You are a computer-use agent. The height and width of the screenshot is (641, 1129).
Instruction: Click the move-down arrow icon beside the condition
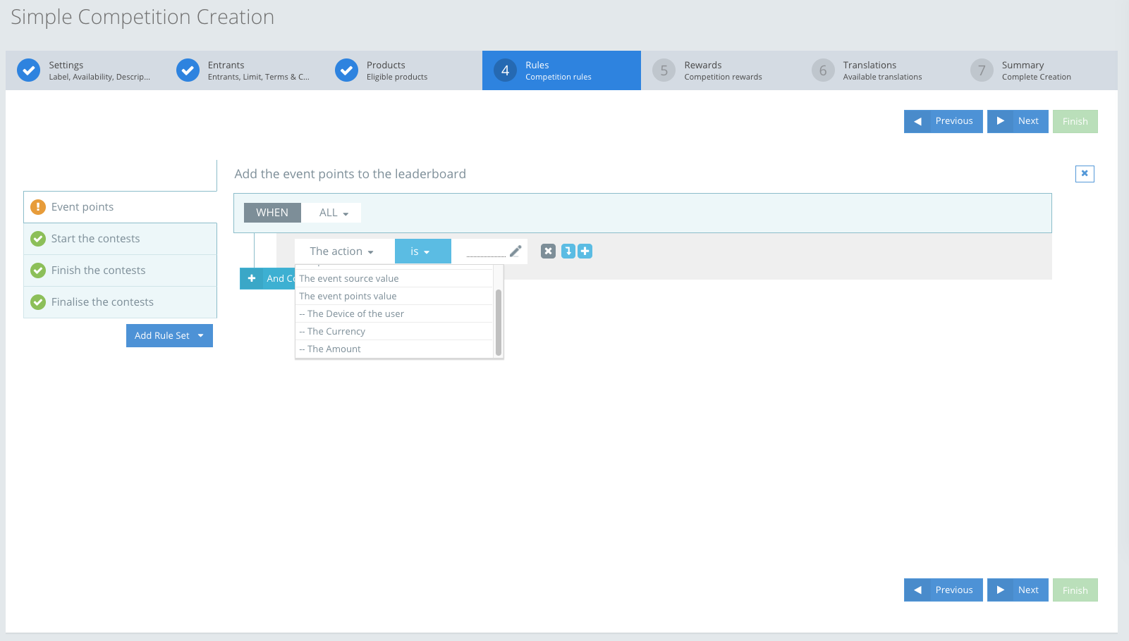pos(568,251)
